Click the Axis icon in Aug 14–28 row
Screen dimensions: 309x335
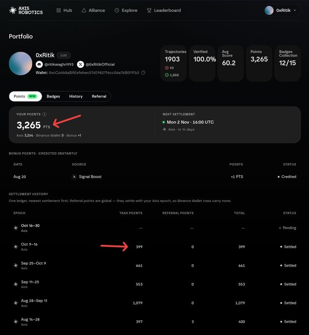[x=16, y=322]
